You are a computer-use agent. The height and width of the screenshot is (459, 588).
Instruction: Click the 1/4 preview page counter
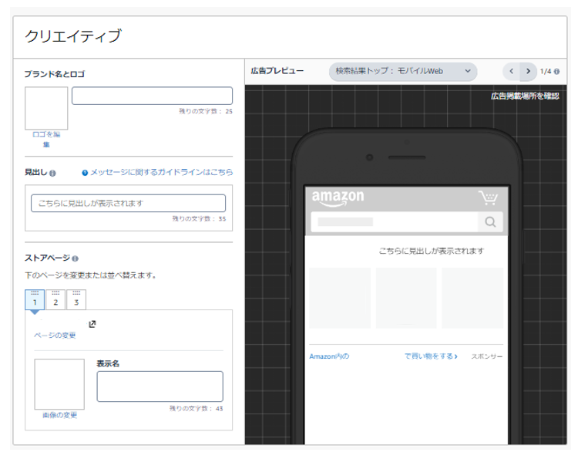pyautogui.click(x=546, y=71)
